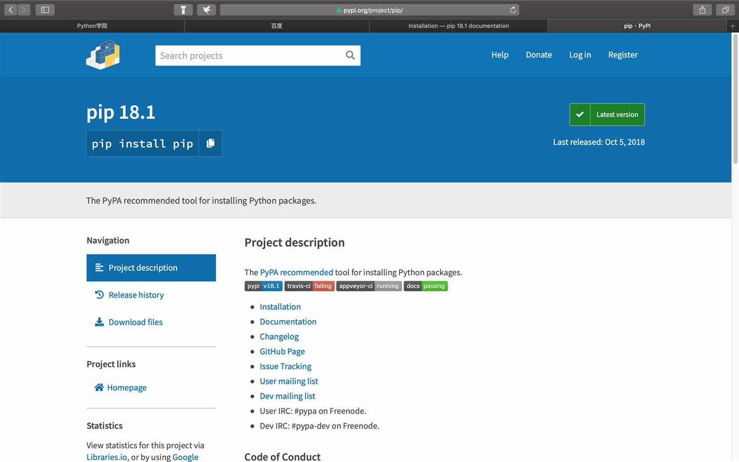The width and height of the screenshot is (739, 462).
Task: Click the PyPI logo
Action: (103, 55)
